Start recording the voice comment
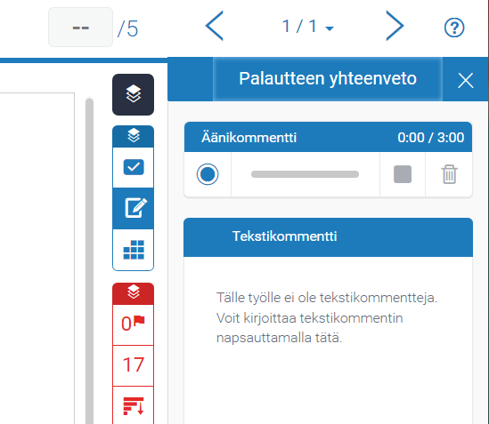 [208, 174]
